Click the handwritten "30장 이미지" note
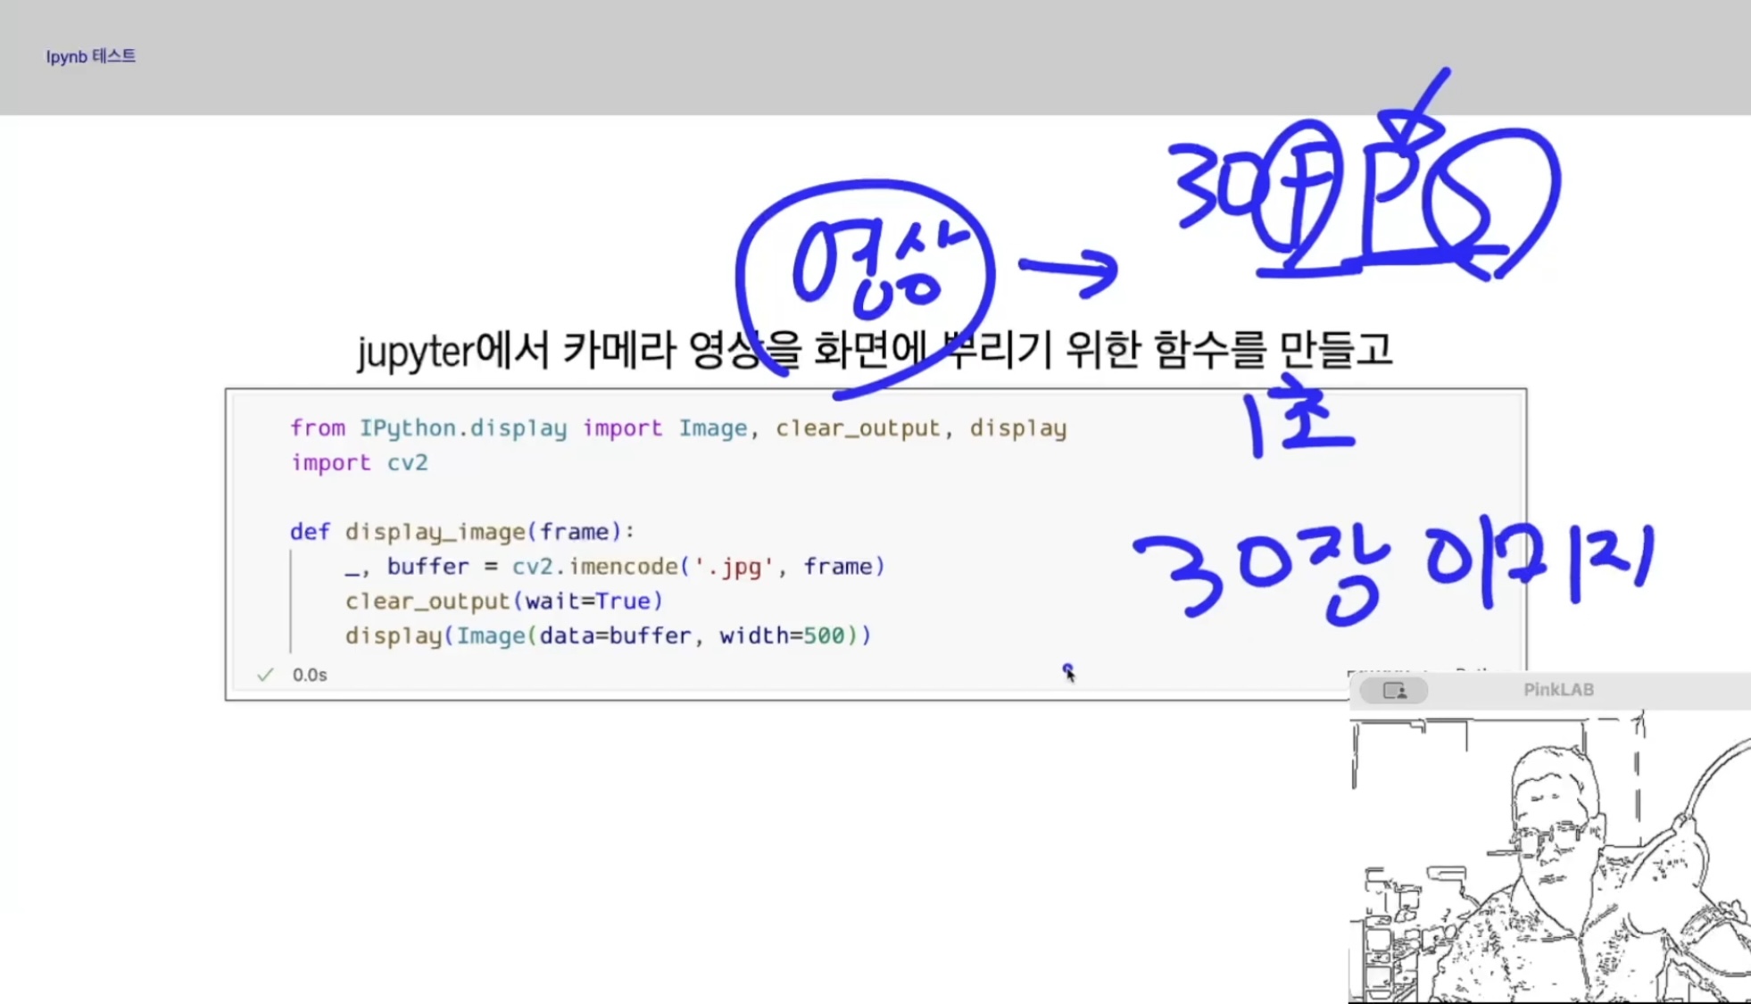Screen dimensions: 1751x1004 click(1392, 571)
